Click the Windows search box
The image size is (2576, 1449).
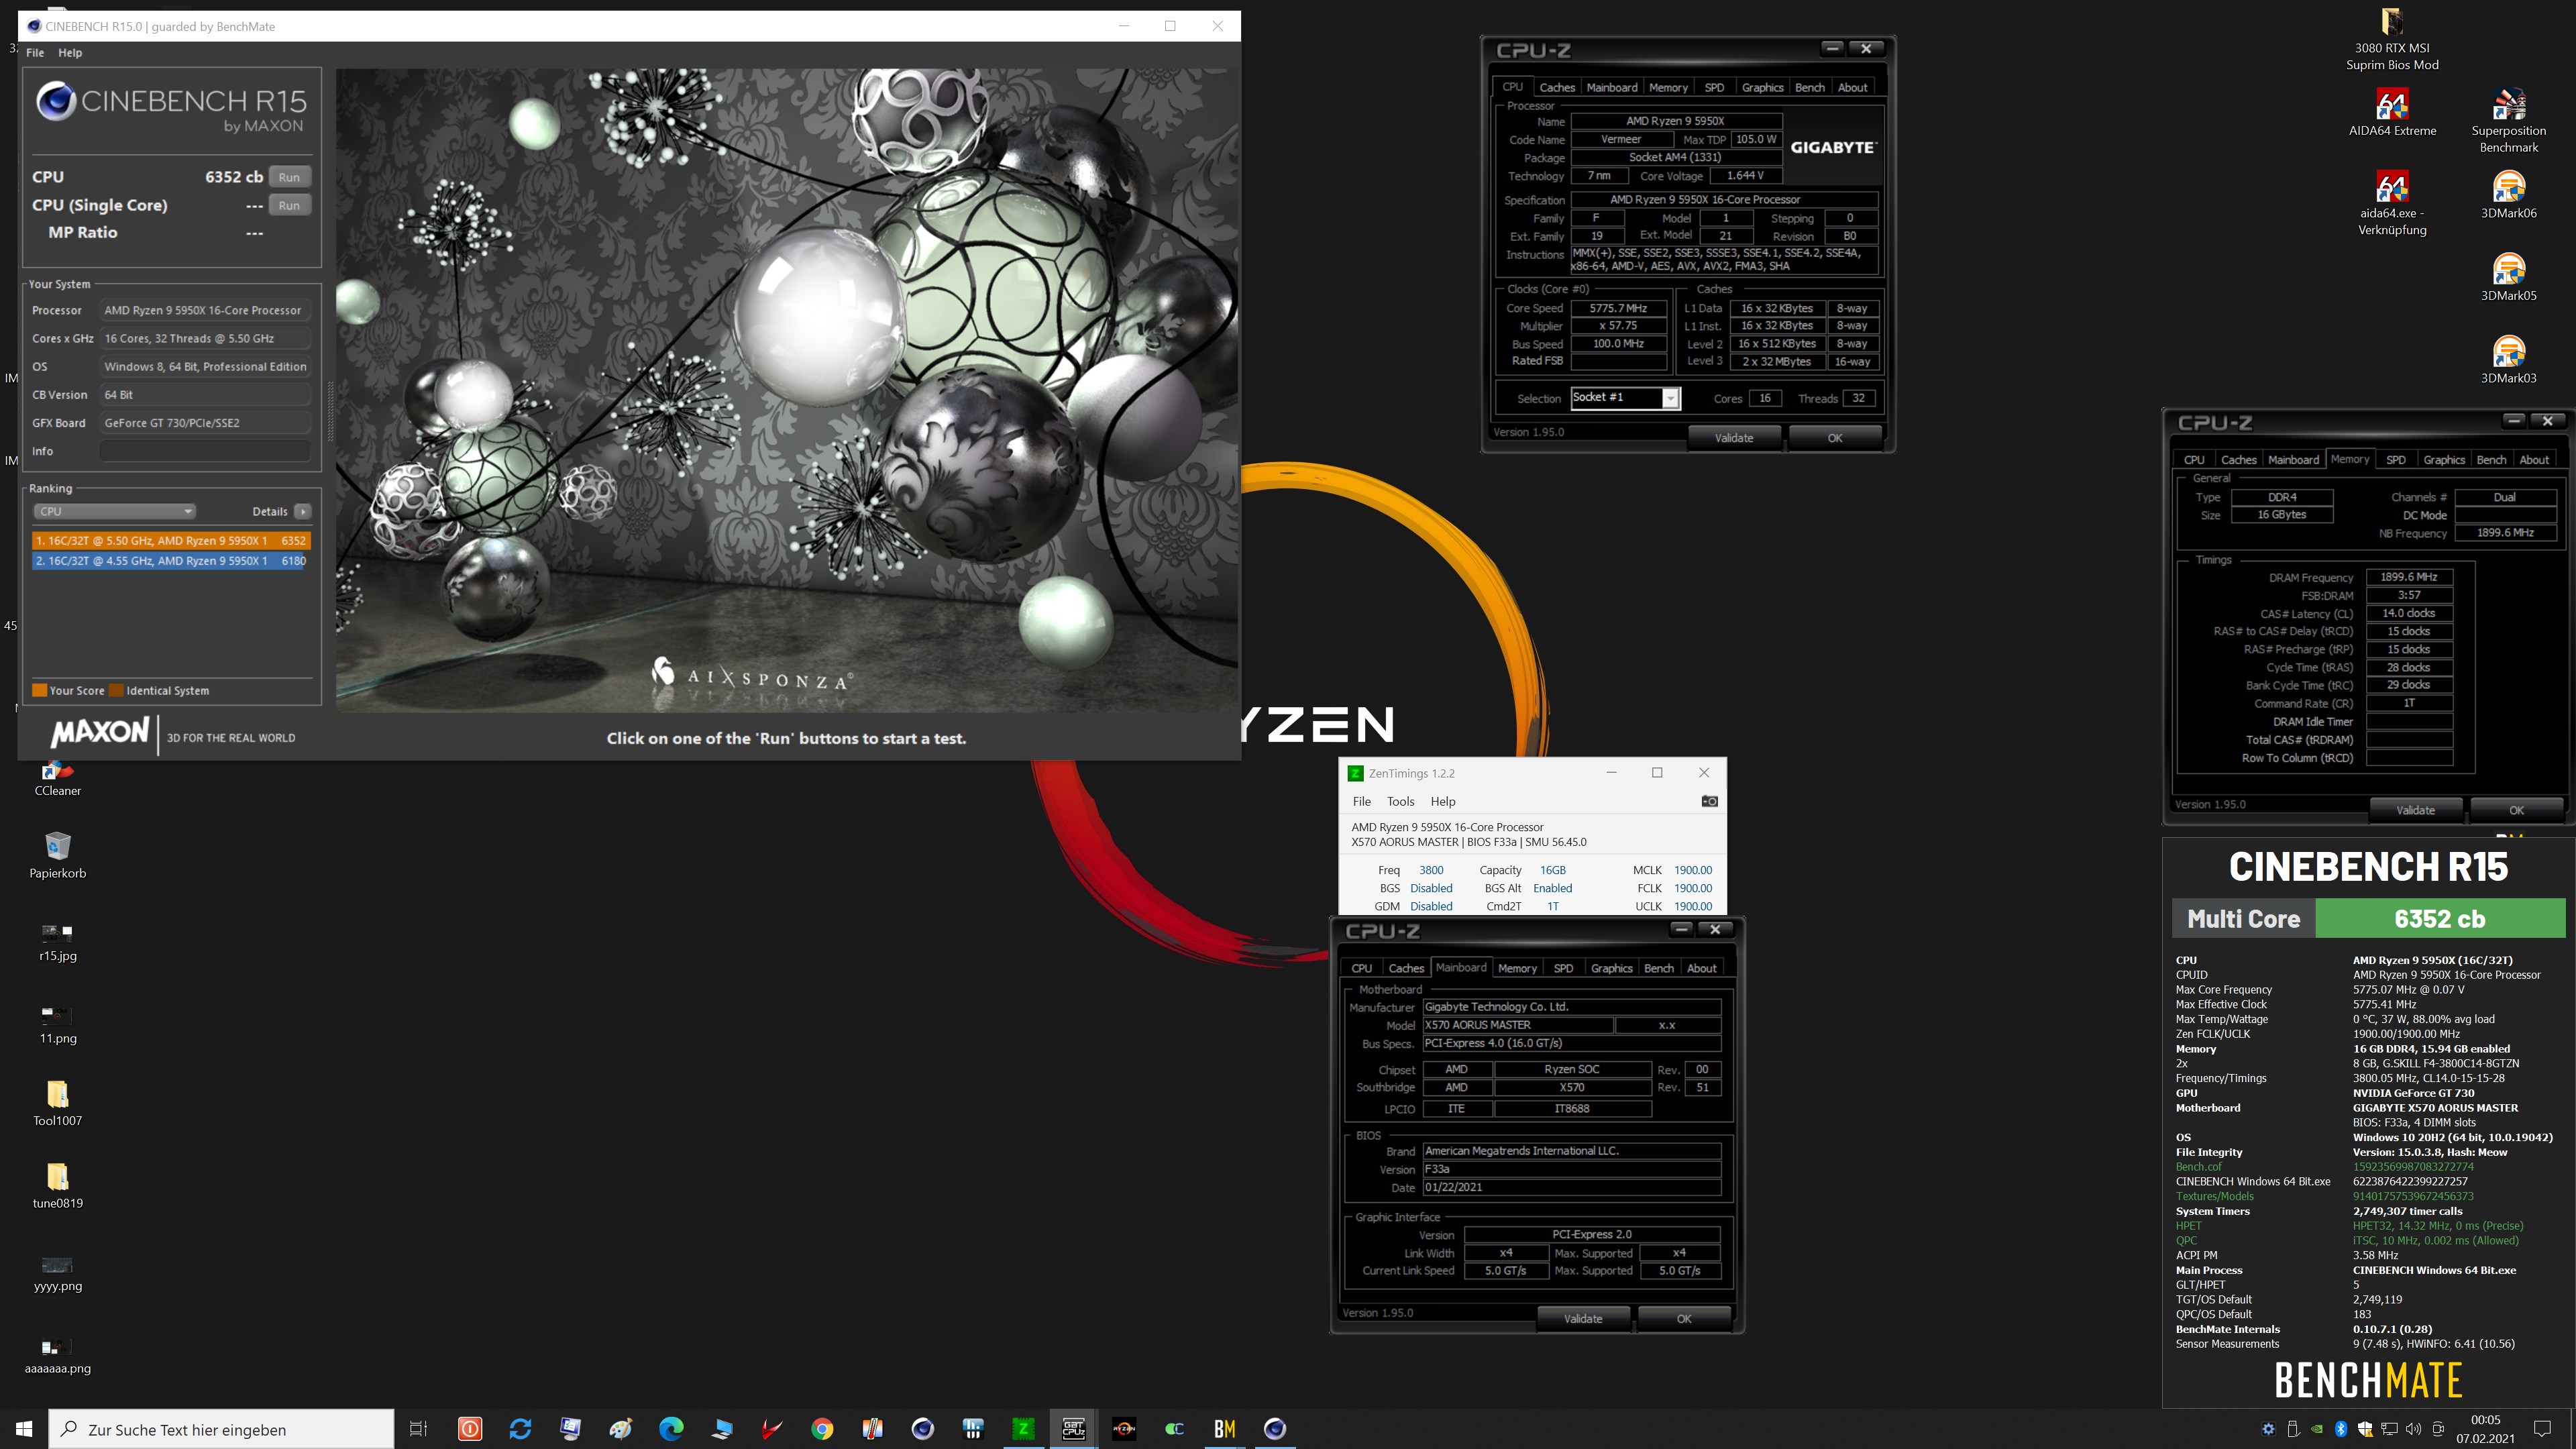click(221, 1429)
